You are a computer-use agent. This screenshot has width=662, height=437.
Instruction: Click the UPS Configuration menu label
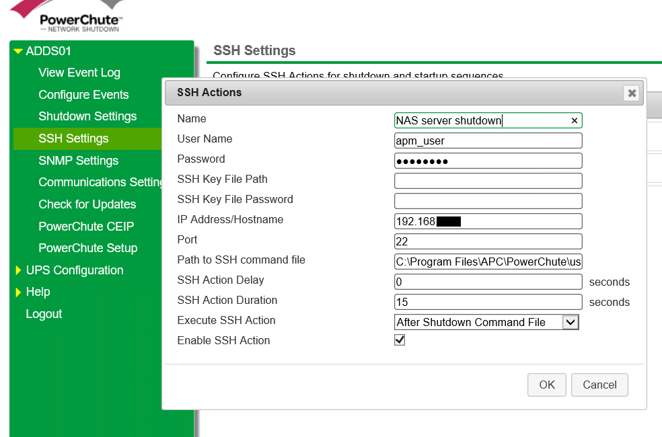[x=75, y=270]
